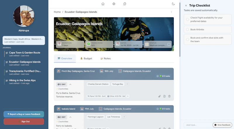234x129 pixels.
Task: Select the Las Tintoreras chip
Action: click(113, 117)
